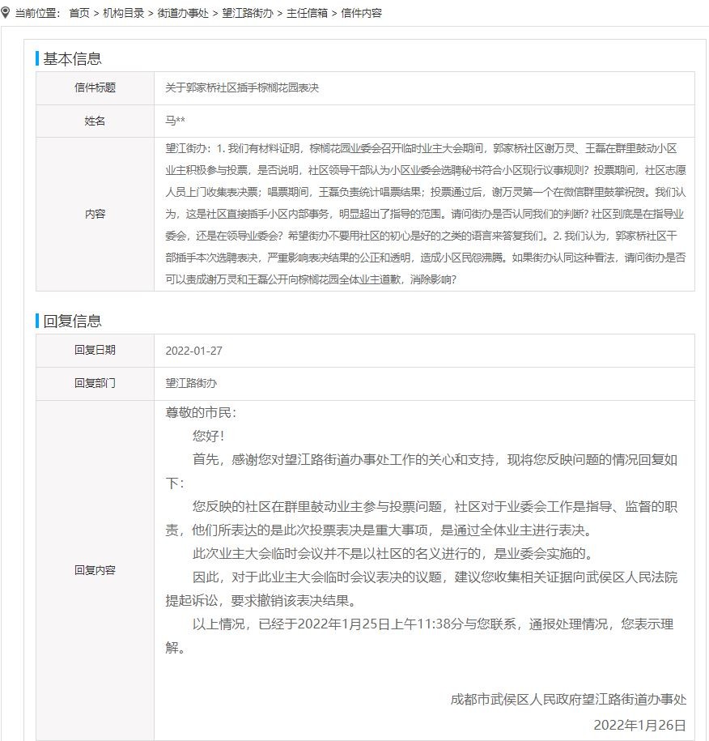The image size is (709, 741).
Task: Click the 回复信息 section heading
Action: tap(72, 321)
